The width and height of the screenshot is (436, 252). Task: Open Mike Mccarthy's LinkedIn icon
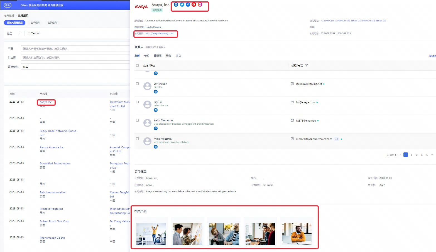pyautogui.click(x=156, y=147)
